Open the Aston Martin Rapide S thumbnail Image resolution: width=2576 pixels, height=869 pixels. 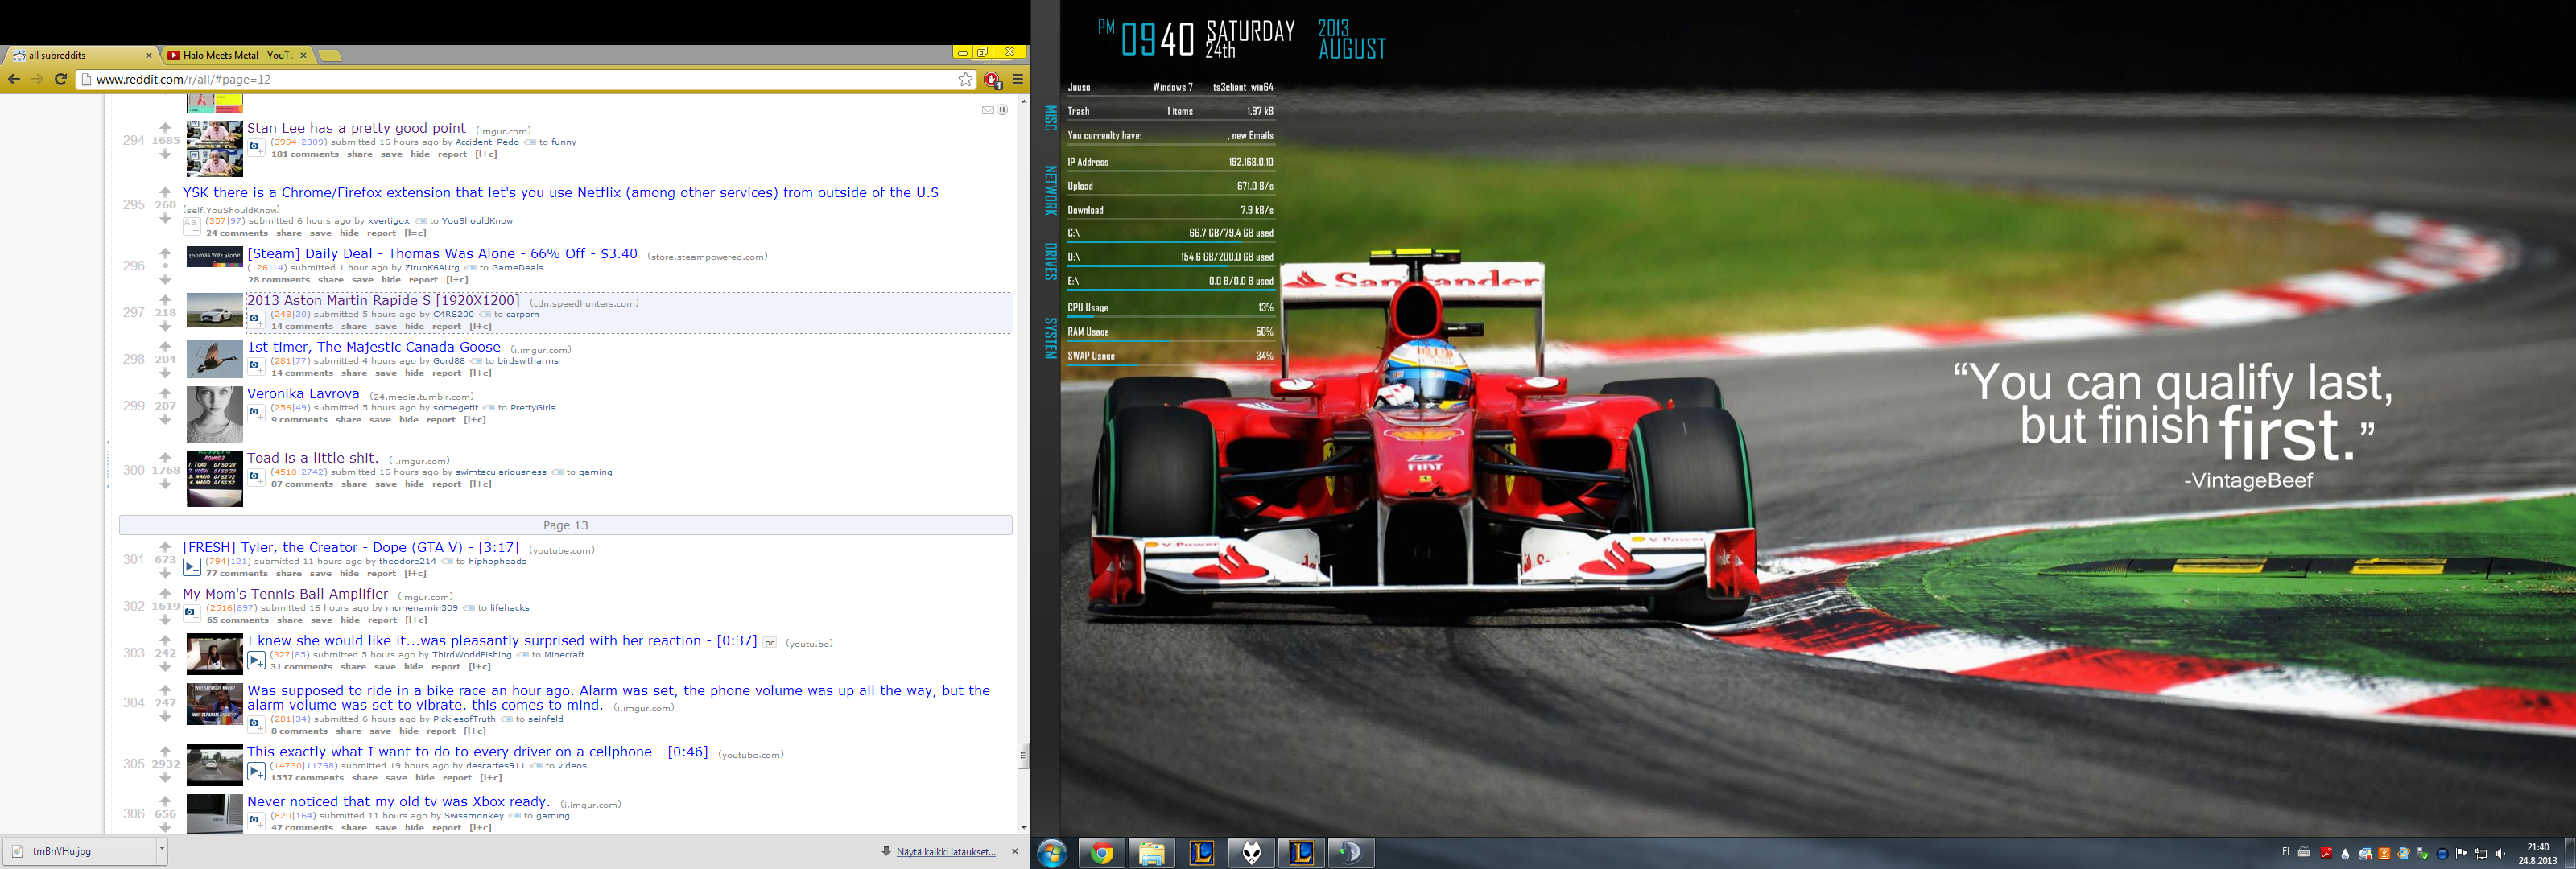(x=214, y=310)
